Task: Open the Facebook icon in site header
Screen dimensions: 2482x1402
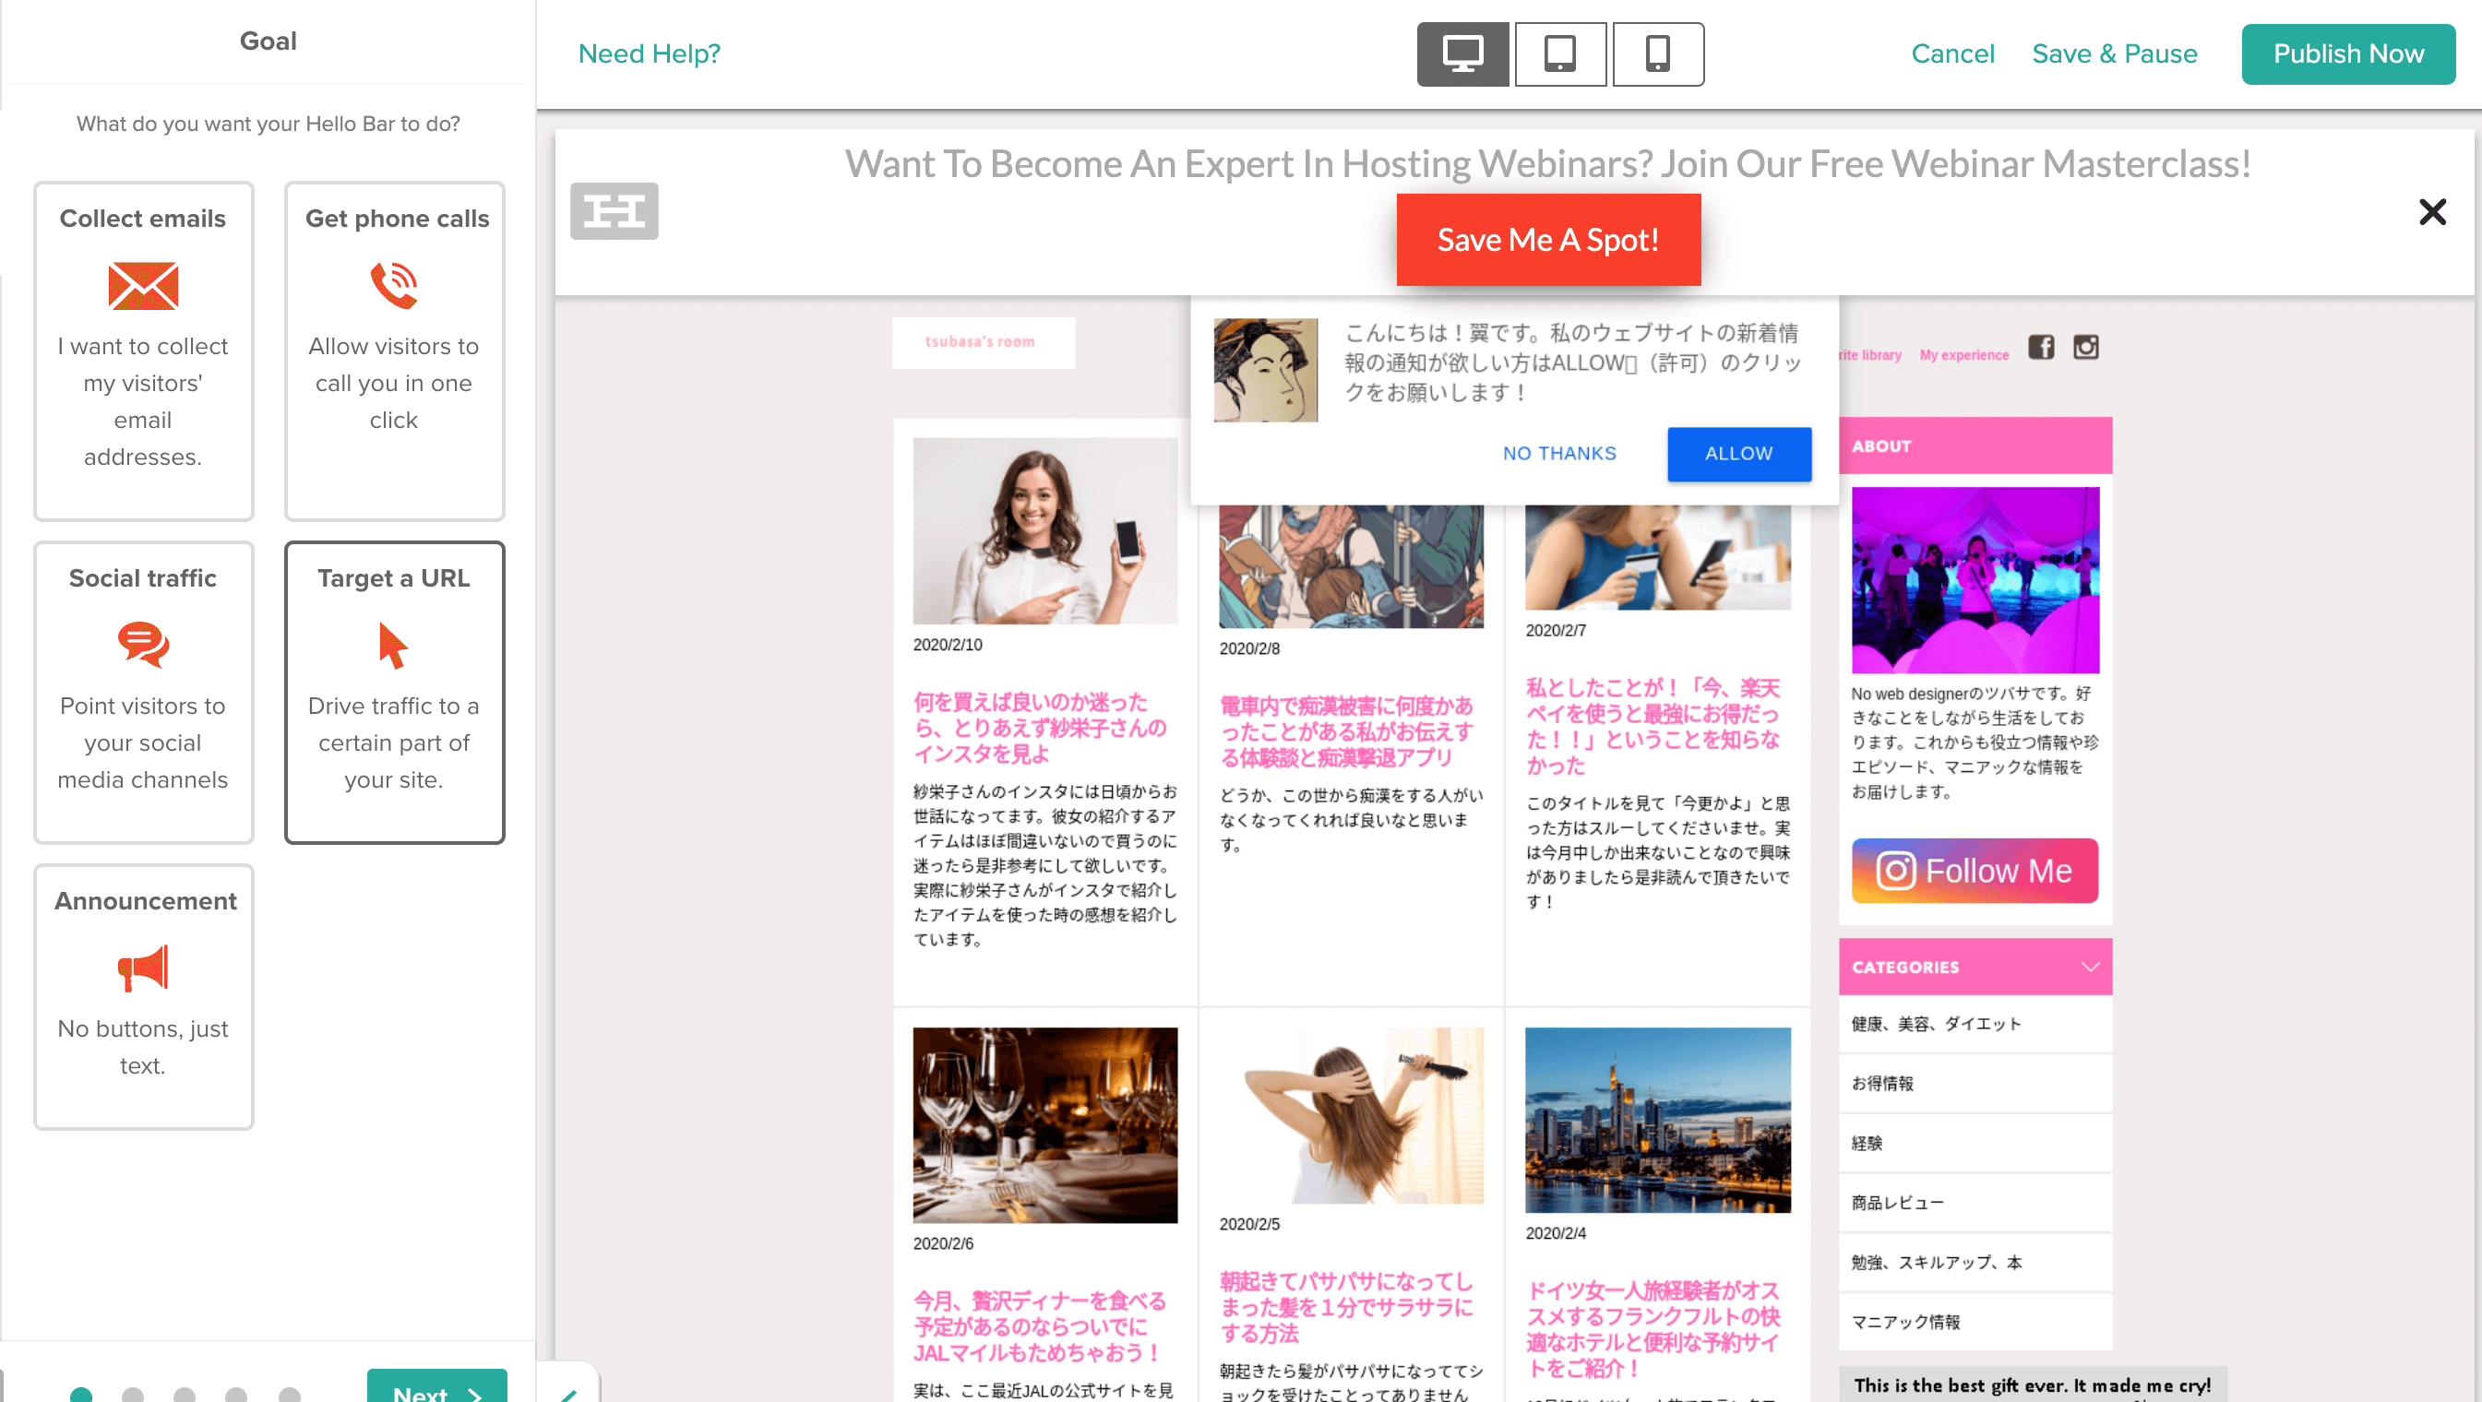Action: (2041, 348)
